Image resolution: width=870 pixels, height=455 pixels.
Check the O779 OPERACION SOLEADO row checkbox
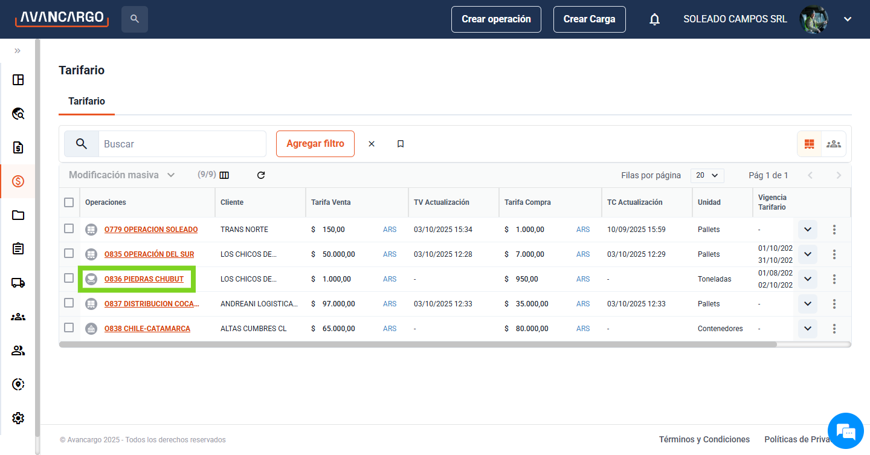[69, 229]
